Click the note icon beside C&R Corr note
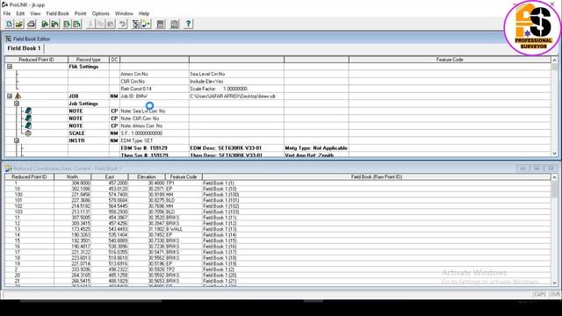The width and height of the screenshot is (562, 316). pos(28,118)
